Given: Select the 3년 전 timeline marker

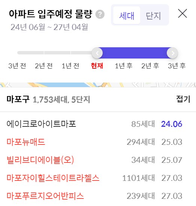Looking at the screenshot, I should point(17,66).
